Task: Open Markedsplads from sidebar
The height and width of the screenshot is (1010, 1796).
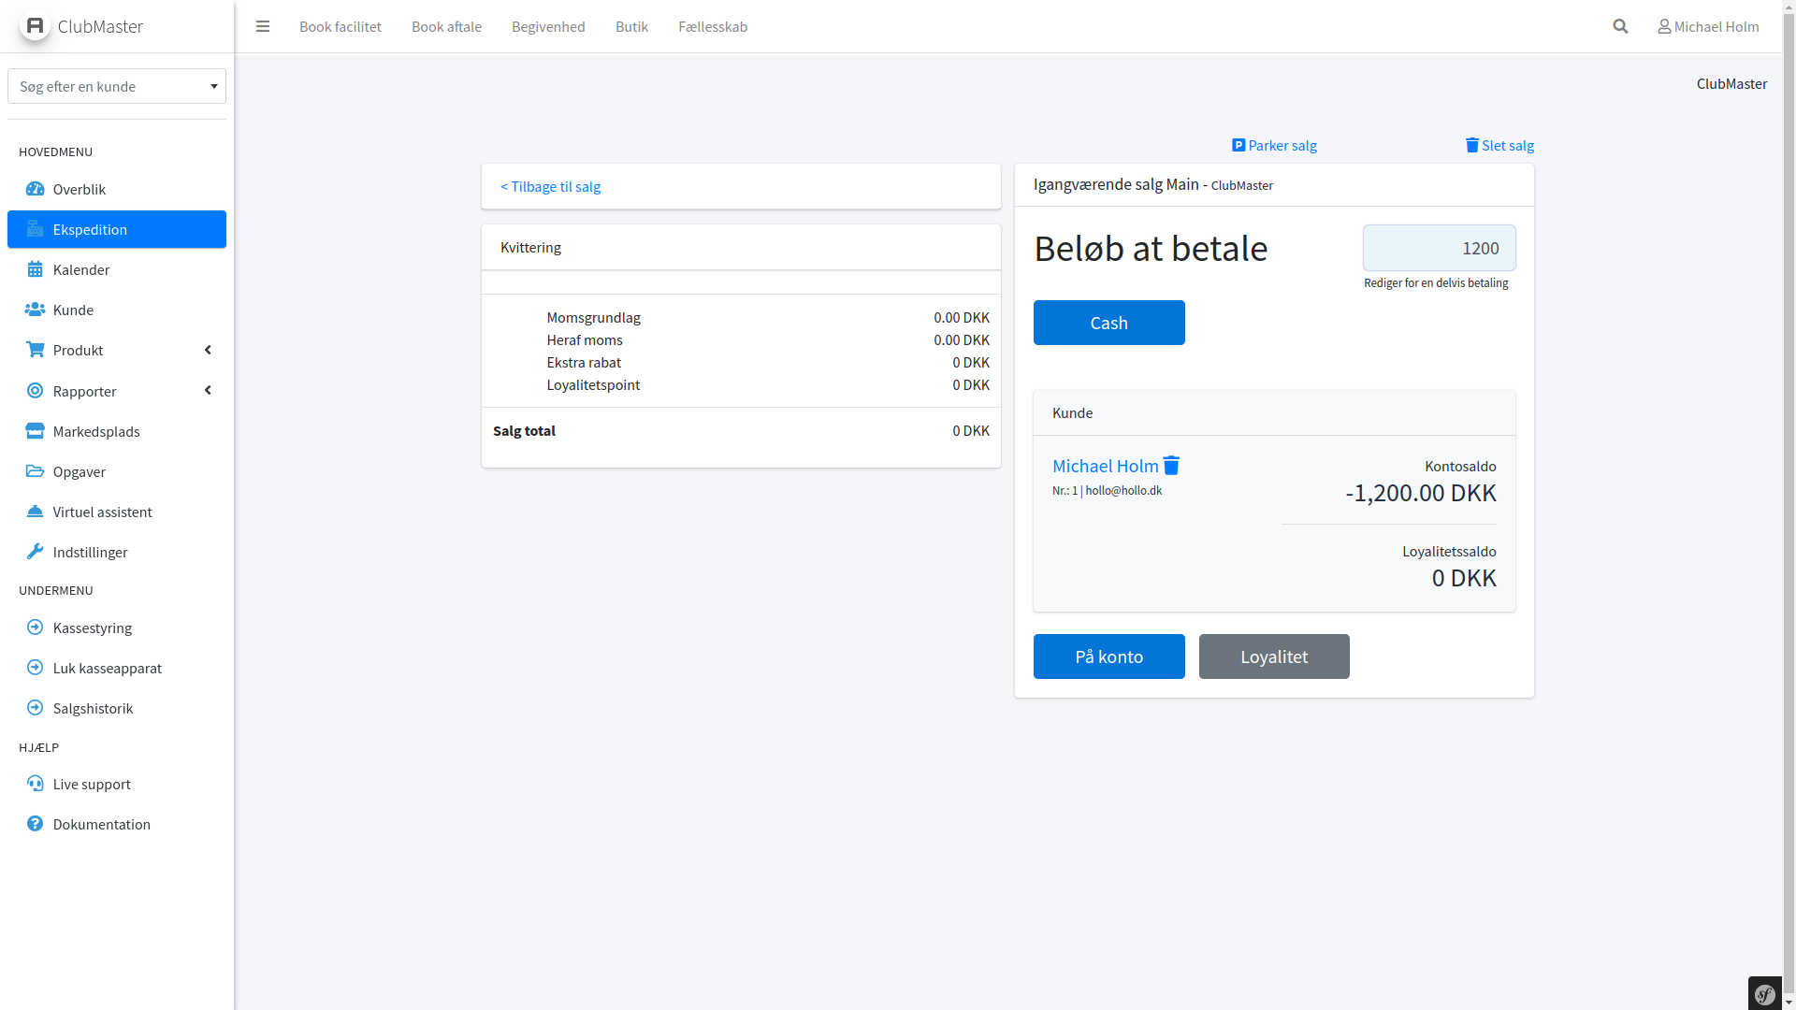Action: (96, 431)
